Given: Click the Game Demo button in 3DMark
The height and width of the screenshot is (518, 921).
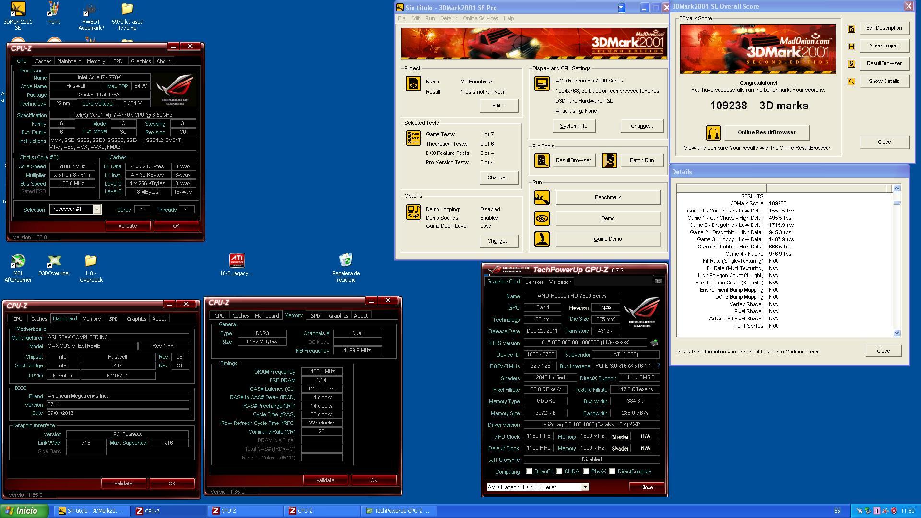Looking at the screenshot, I should (608, 239).
